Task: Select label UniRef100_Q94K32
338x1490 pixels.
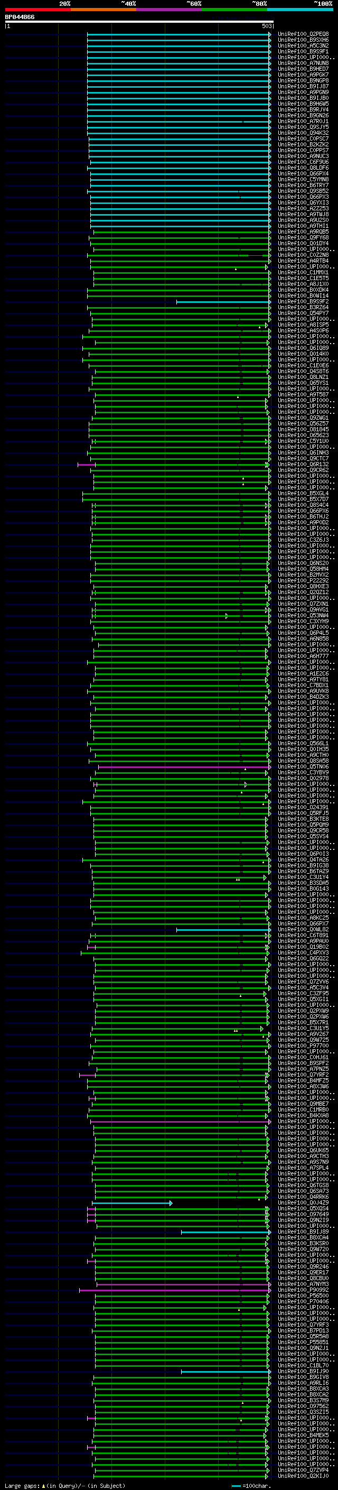Action: click(x=303, y=133)
